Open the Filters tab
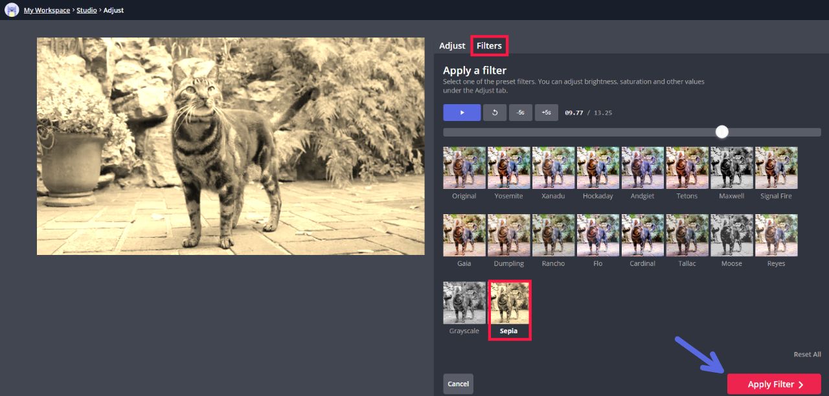 tap(489, 46)
